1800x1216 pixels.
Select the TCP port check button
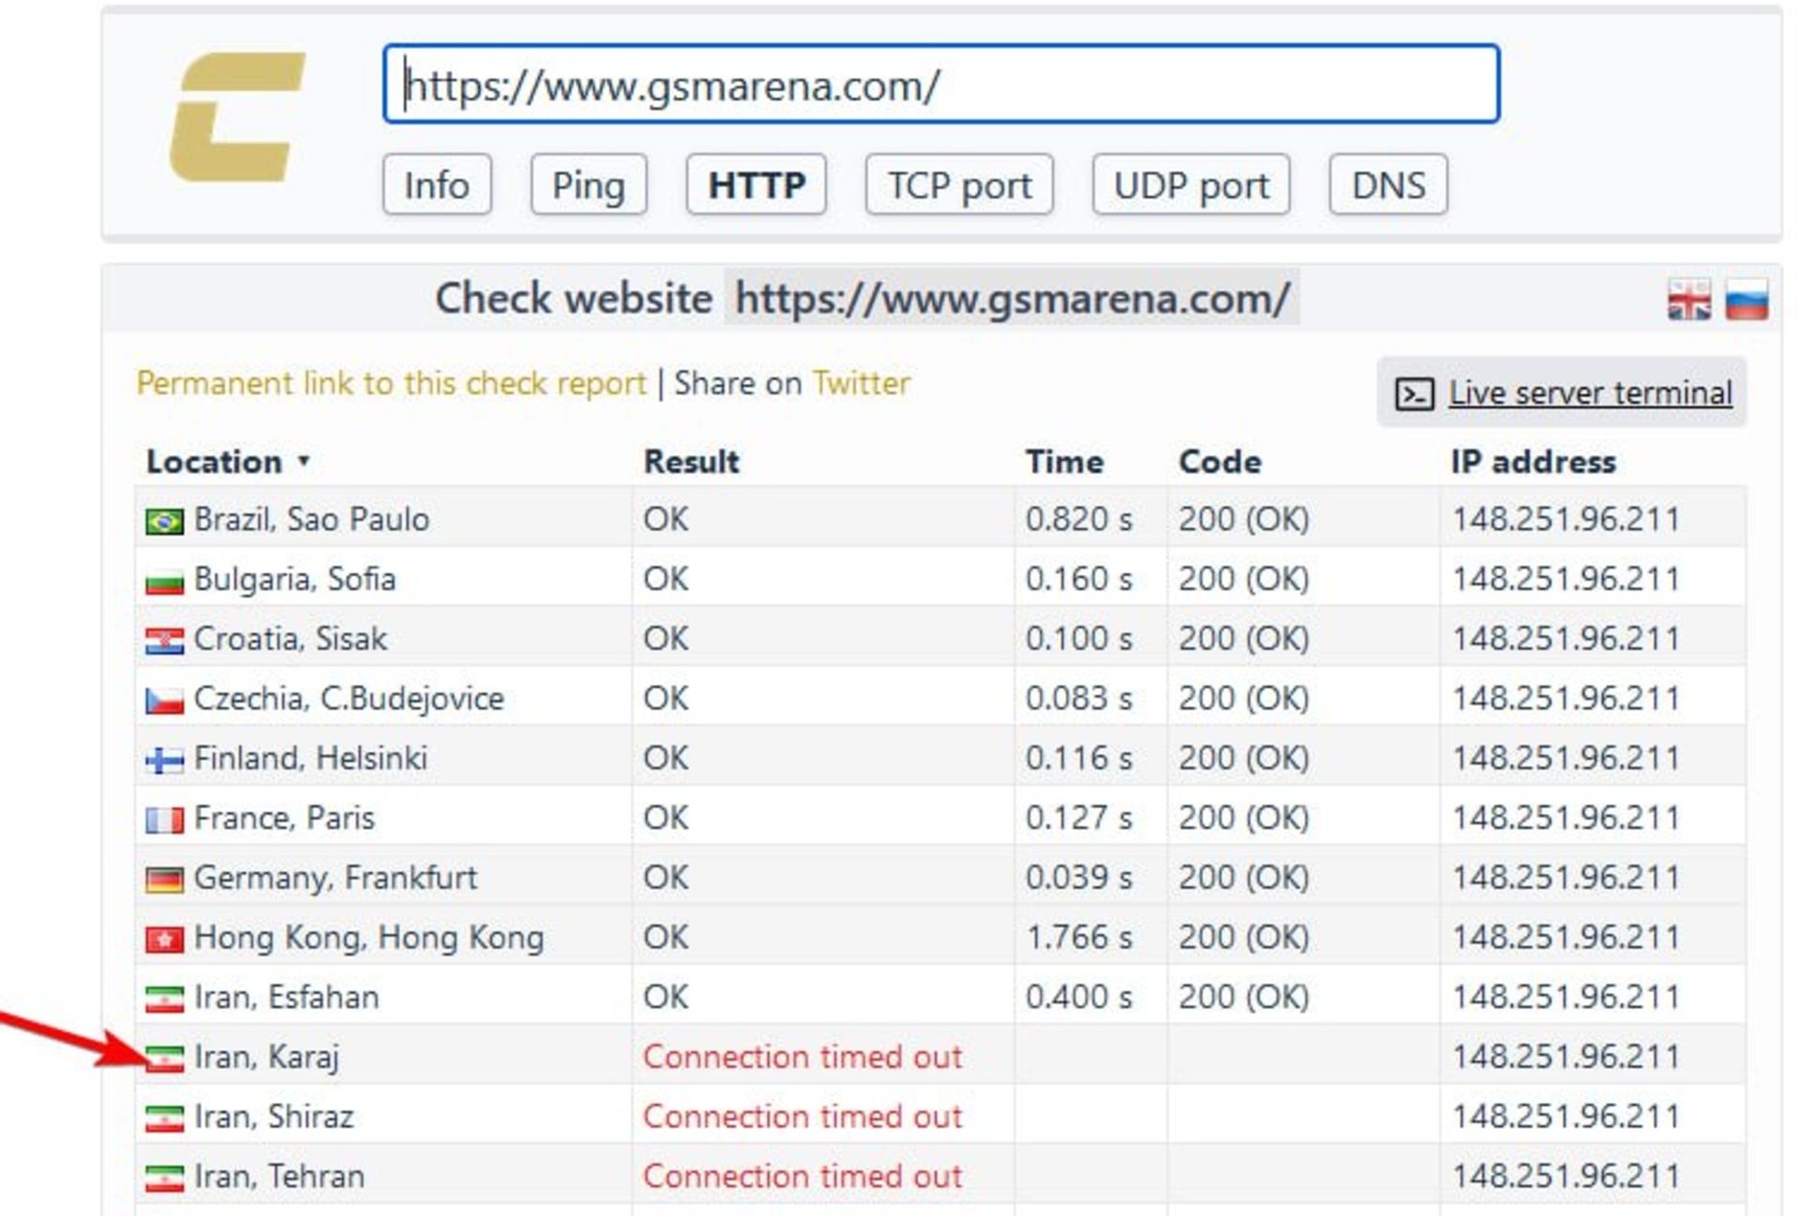tap(959, 185)
